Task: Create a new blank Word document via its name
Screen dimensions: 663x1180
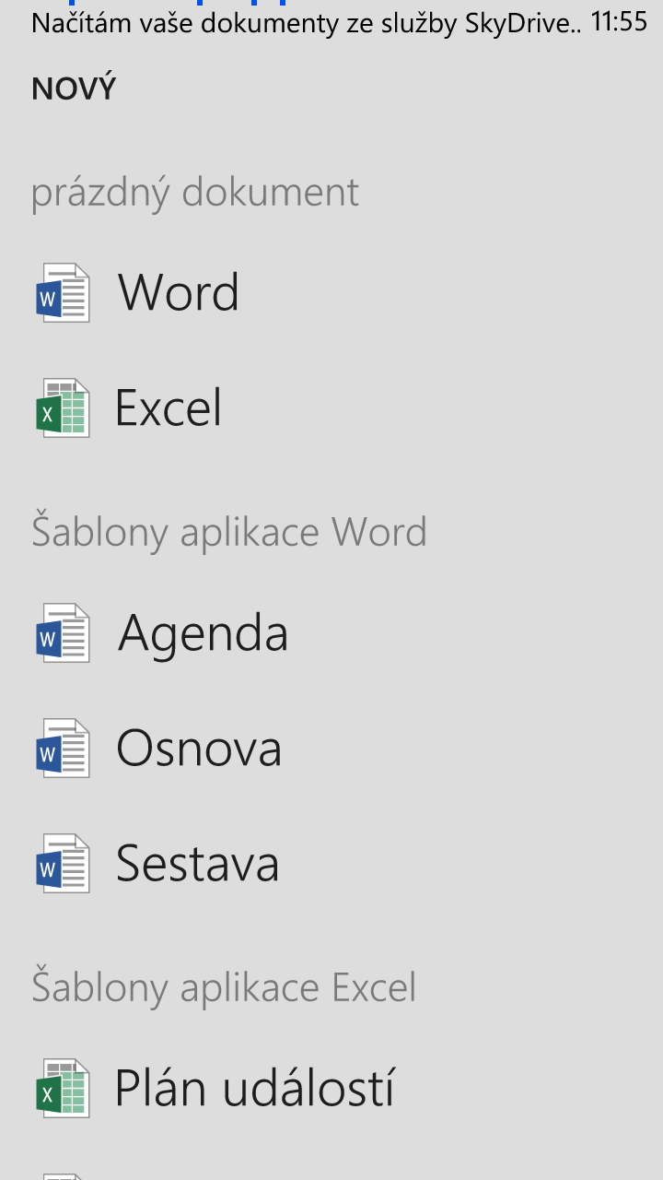Action: [179, 293]
